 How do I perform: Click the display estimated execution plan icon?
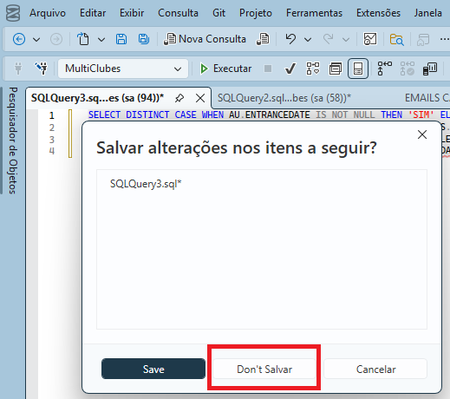[x=313, y=69]
